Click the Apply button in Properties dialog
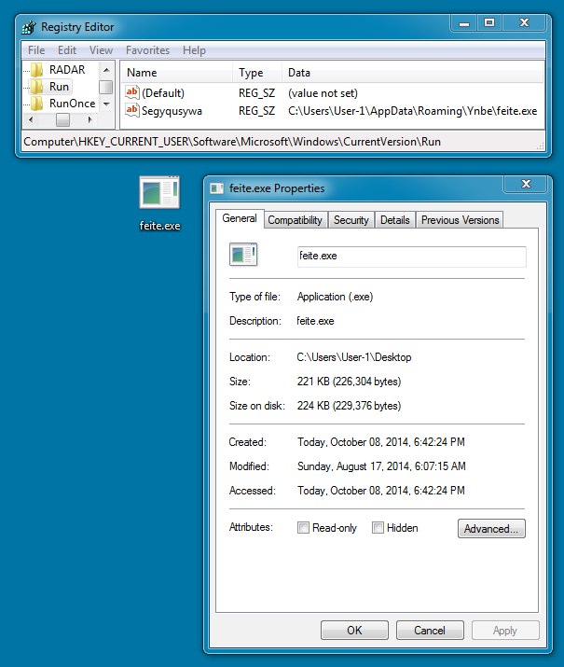 click(505, 630)
